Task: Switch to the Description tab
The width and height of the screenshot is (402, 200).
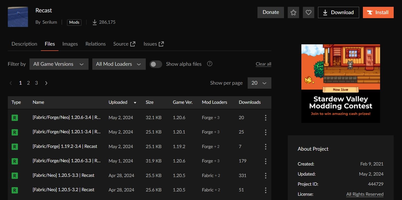Action: click(x=24, y=44)
